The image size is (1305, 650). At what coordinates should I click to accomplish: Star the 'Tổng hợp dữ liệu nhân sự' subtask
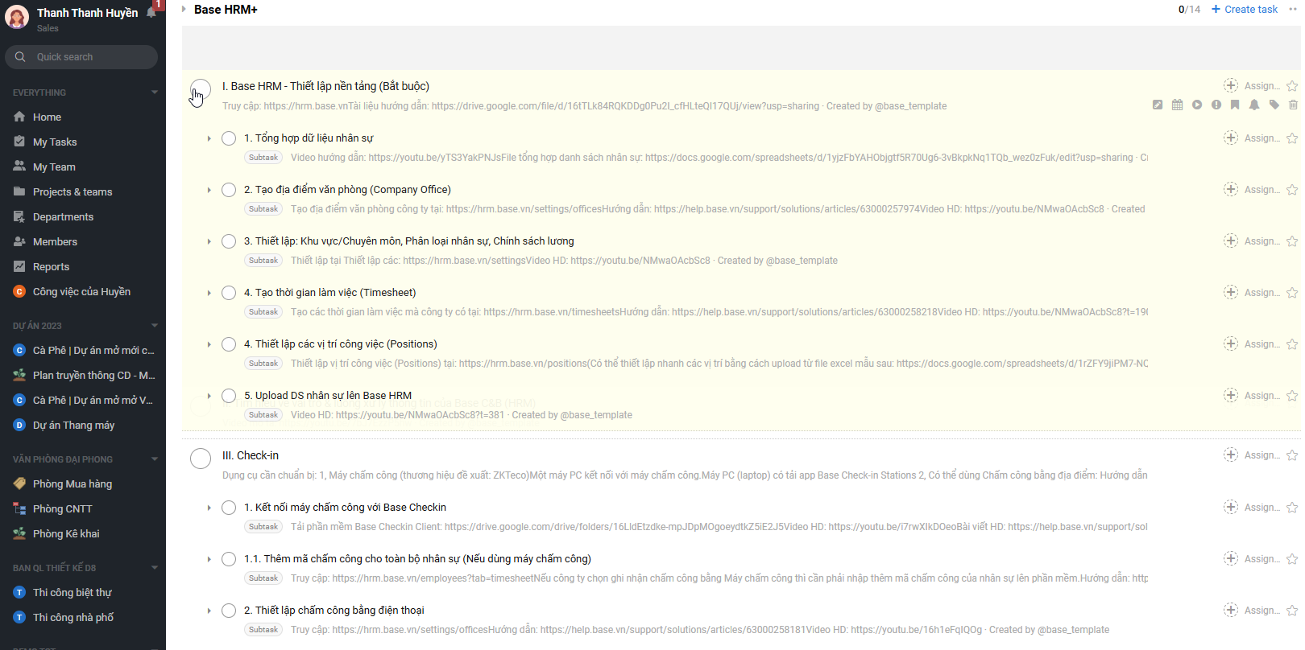1292,138
